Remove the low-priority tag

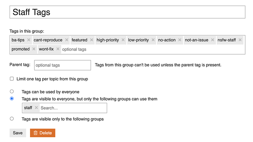(x=153, y=40)
